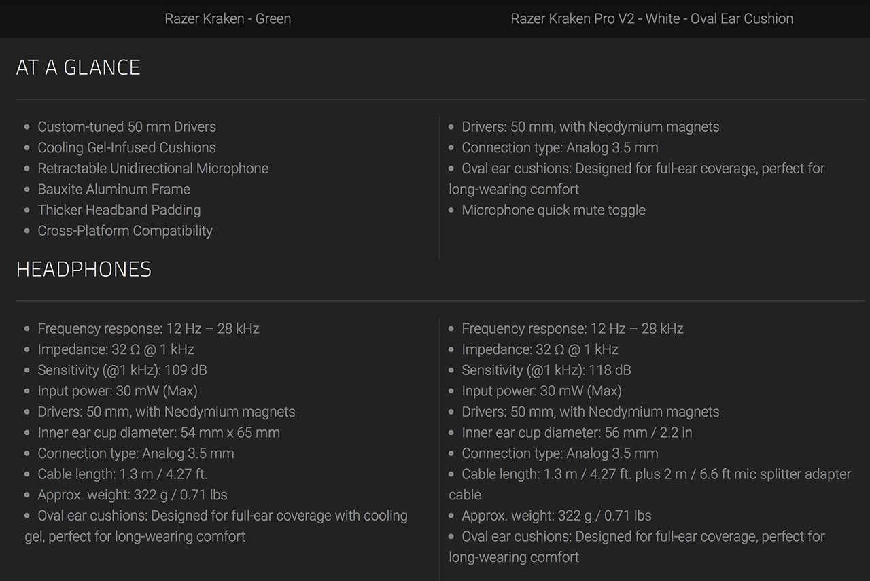This screenshot has width=870, height=581.
Task: Click the Kraken Pro V2 Impedance 32 Ω line
Action: point(540,349)
